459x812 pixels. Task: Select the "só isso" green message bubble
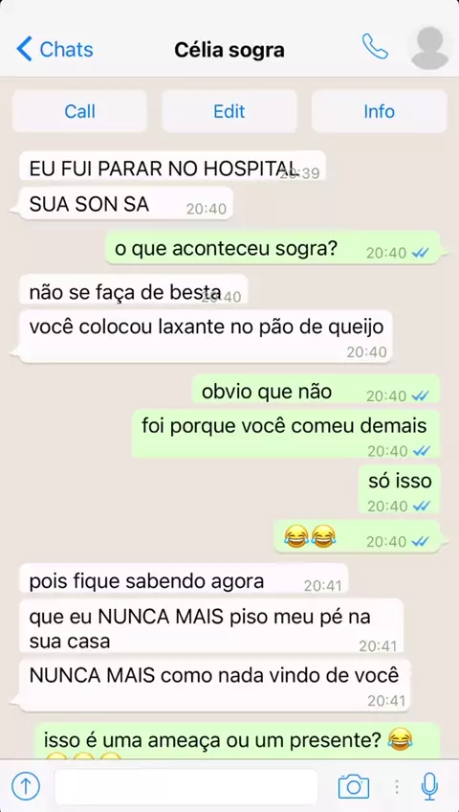tap(400, 489)
